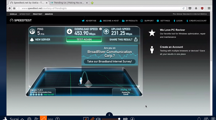Click the Atlanta, GA server label
Screen dimensions: 216x120
pos(126,90)
